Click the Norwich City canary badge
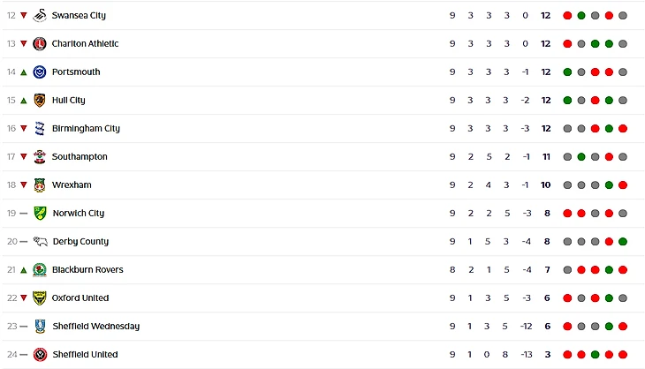Image resolution: width=645 pixels, height=369 pixels. click(40, 213)
